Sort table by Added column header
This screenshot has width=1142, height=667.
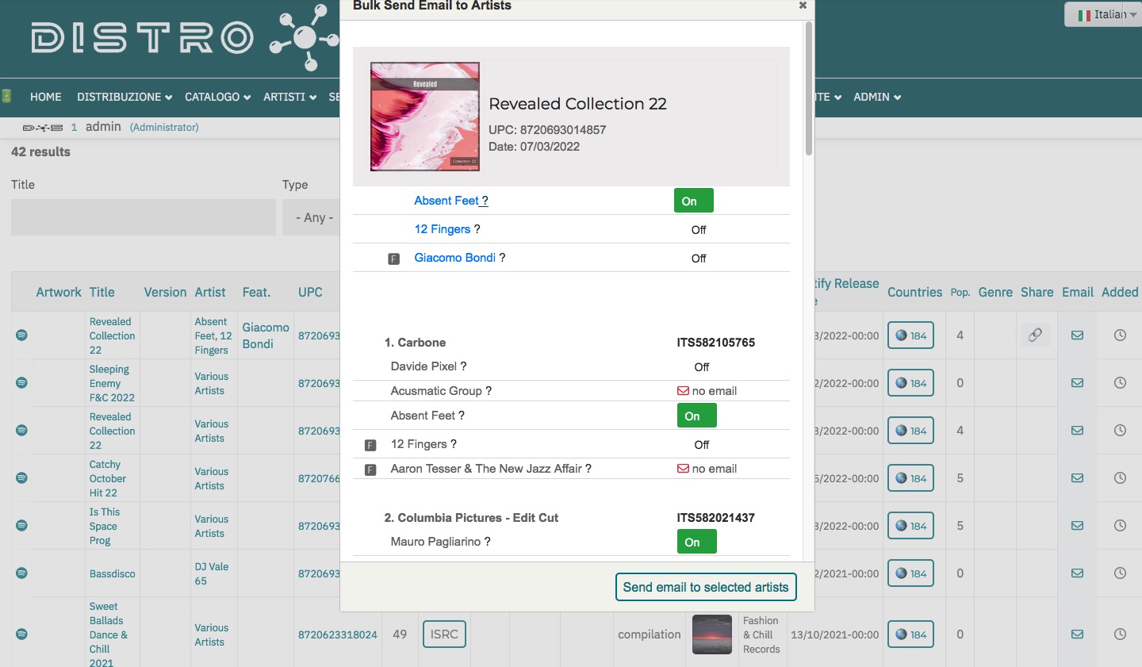(1120, 292)
